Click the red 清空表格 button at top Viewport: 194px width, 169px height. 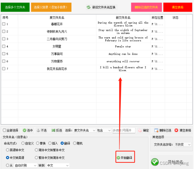(x=178, y=7)
